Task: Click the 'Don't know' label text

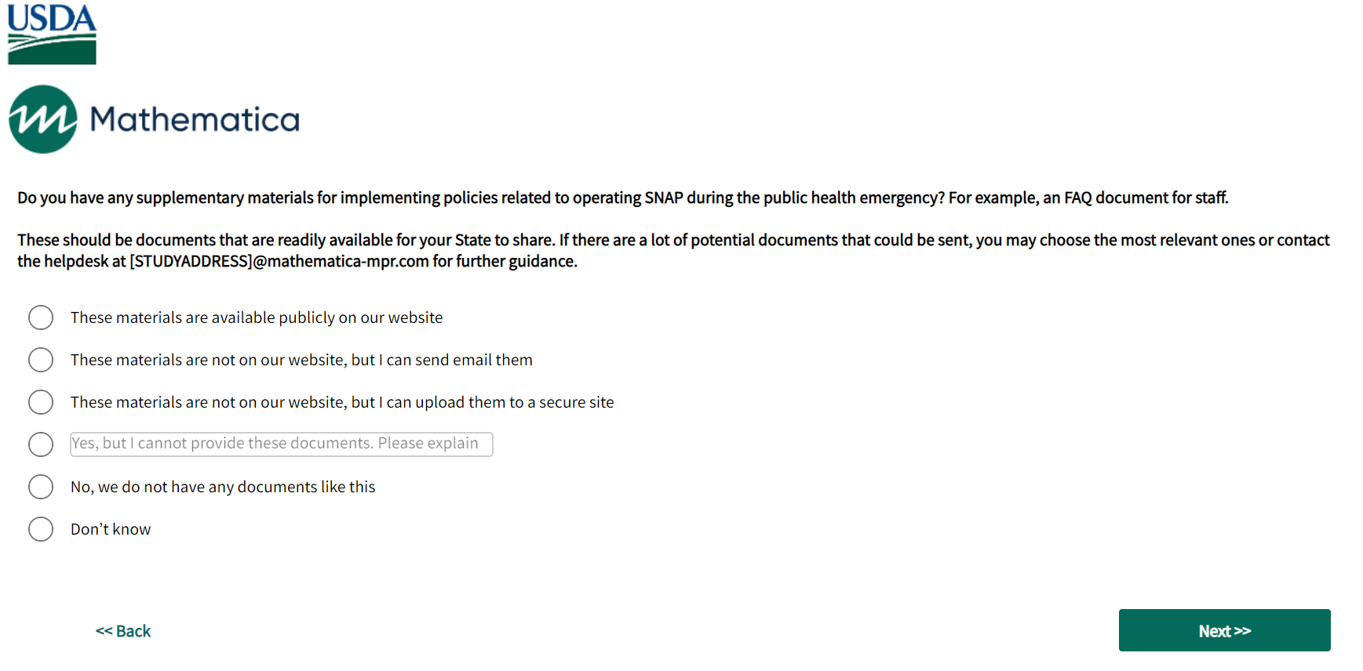Action: pos(111,529)
